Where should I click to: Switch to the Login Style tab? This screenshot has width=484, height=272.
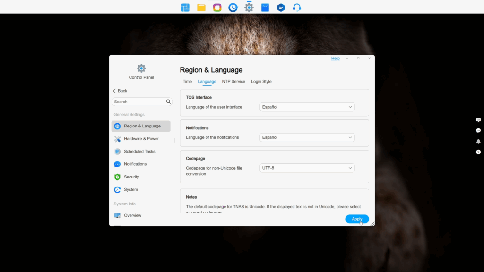coord(261,82)
